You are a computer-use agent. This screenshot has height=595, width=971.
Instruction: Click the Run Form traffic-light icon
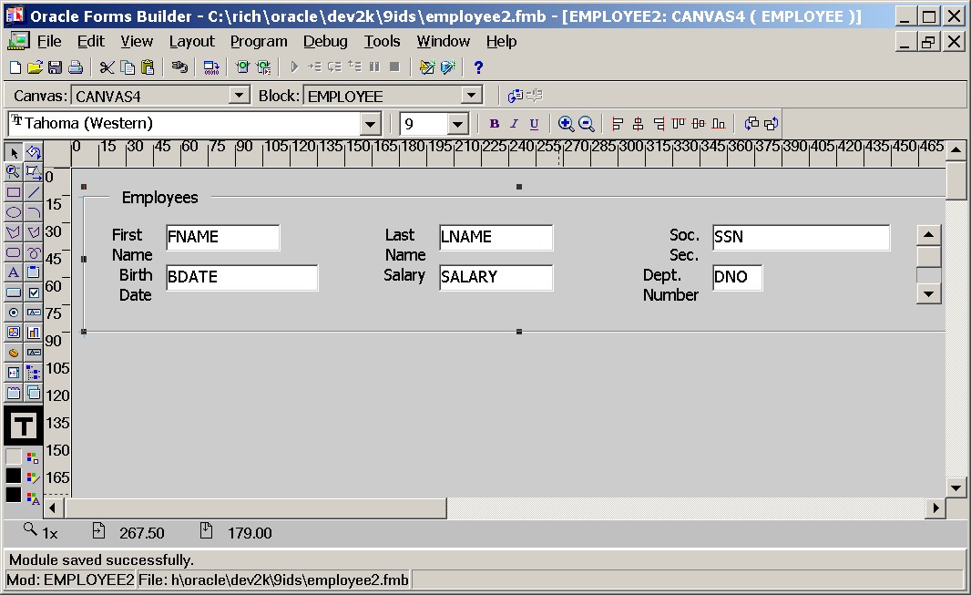point(242,67)
